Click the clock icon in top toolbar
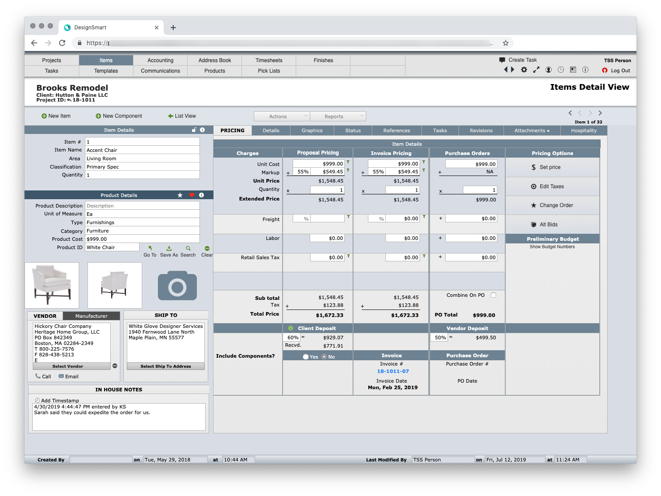The height and width of the screenshot is (496, 661). (561, 70)
